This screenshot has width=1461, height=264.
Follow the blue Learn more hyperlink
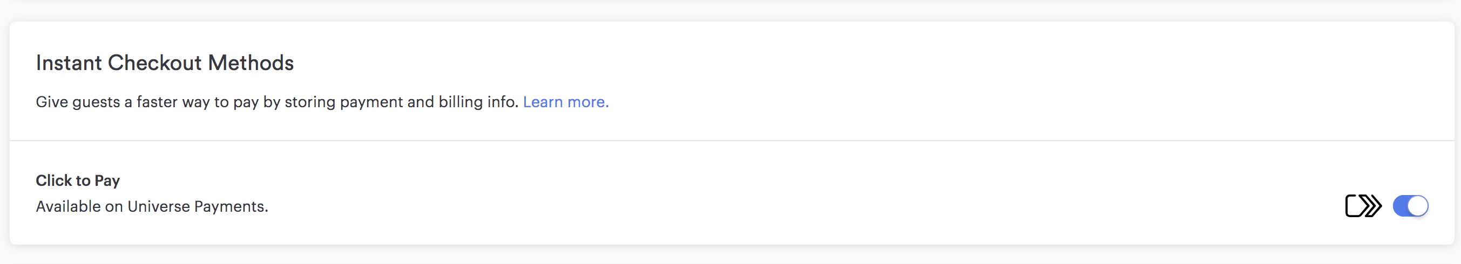565,102
